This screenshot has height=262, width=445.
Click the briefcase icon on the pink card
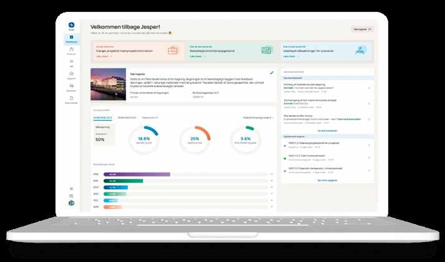point(173,50)
